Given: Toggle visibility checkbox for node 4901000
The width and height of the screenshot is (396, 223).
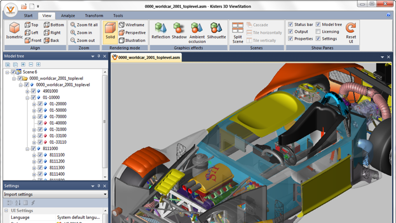Looking at the screenshot, I should [x=33, y=91].
